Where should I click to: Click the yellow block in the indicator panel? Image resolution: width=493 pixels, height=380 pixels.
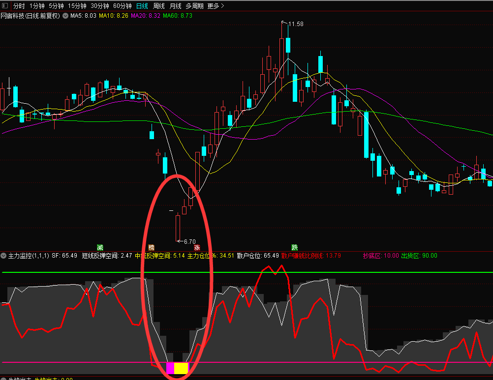(x=181, y=368)
